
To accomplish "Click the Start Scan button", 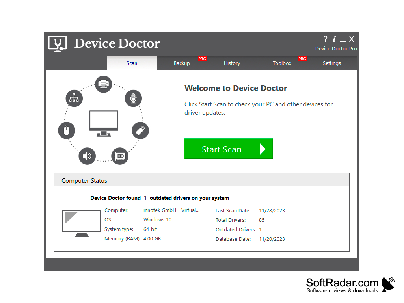I will [x=229, y=149].
